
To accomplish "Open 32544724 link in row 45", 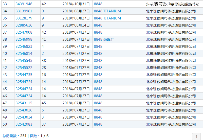I will pos(24,89).
